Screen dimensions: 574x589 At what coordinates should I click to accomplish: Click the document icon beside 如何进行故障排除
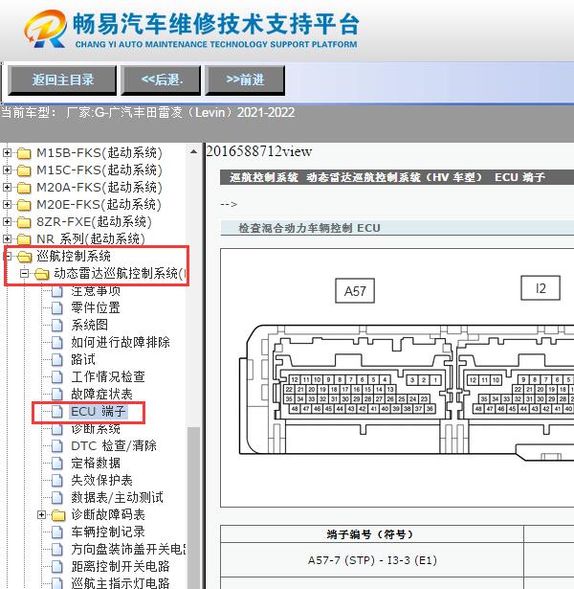57,343
